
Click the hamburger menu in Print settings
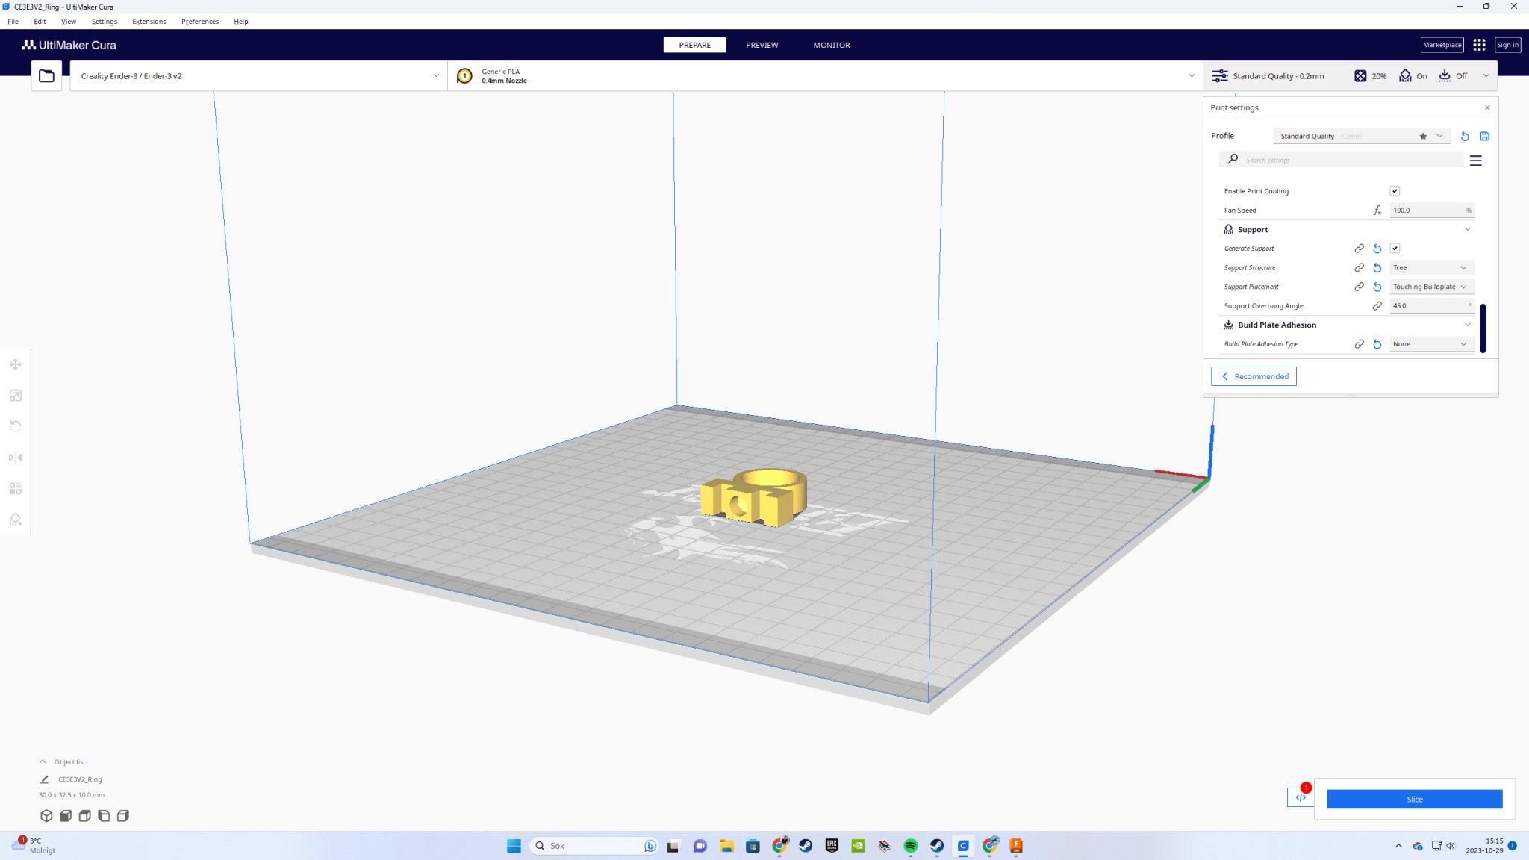click(x=1476, y=160)
